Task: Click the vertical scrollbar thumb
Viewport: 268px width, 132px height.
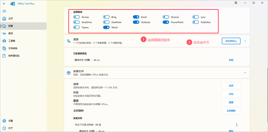Action: (267, 95)
